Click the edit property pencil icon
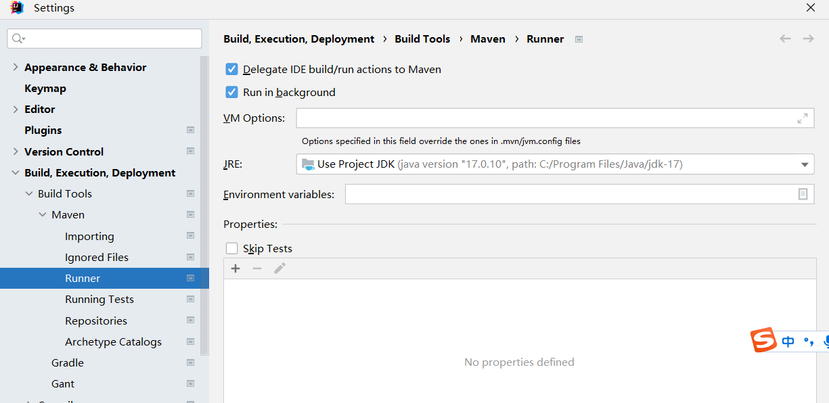829x403 pixels. [279, 268]
